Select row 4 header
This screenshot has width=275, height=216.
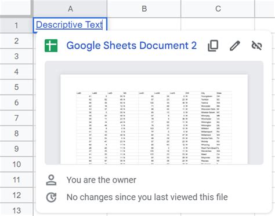[x=16, y=72]
